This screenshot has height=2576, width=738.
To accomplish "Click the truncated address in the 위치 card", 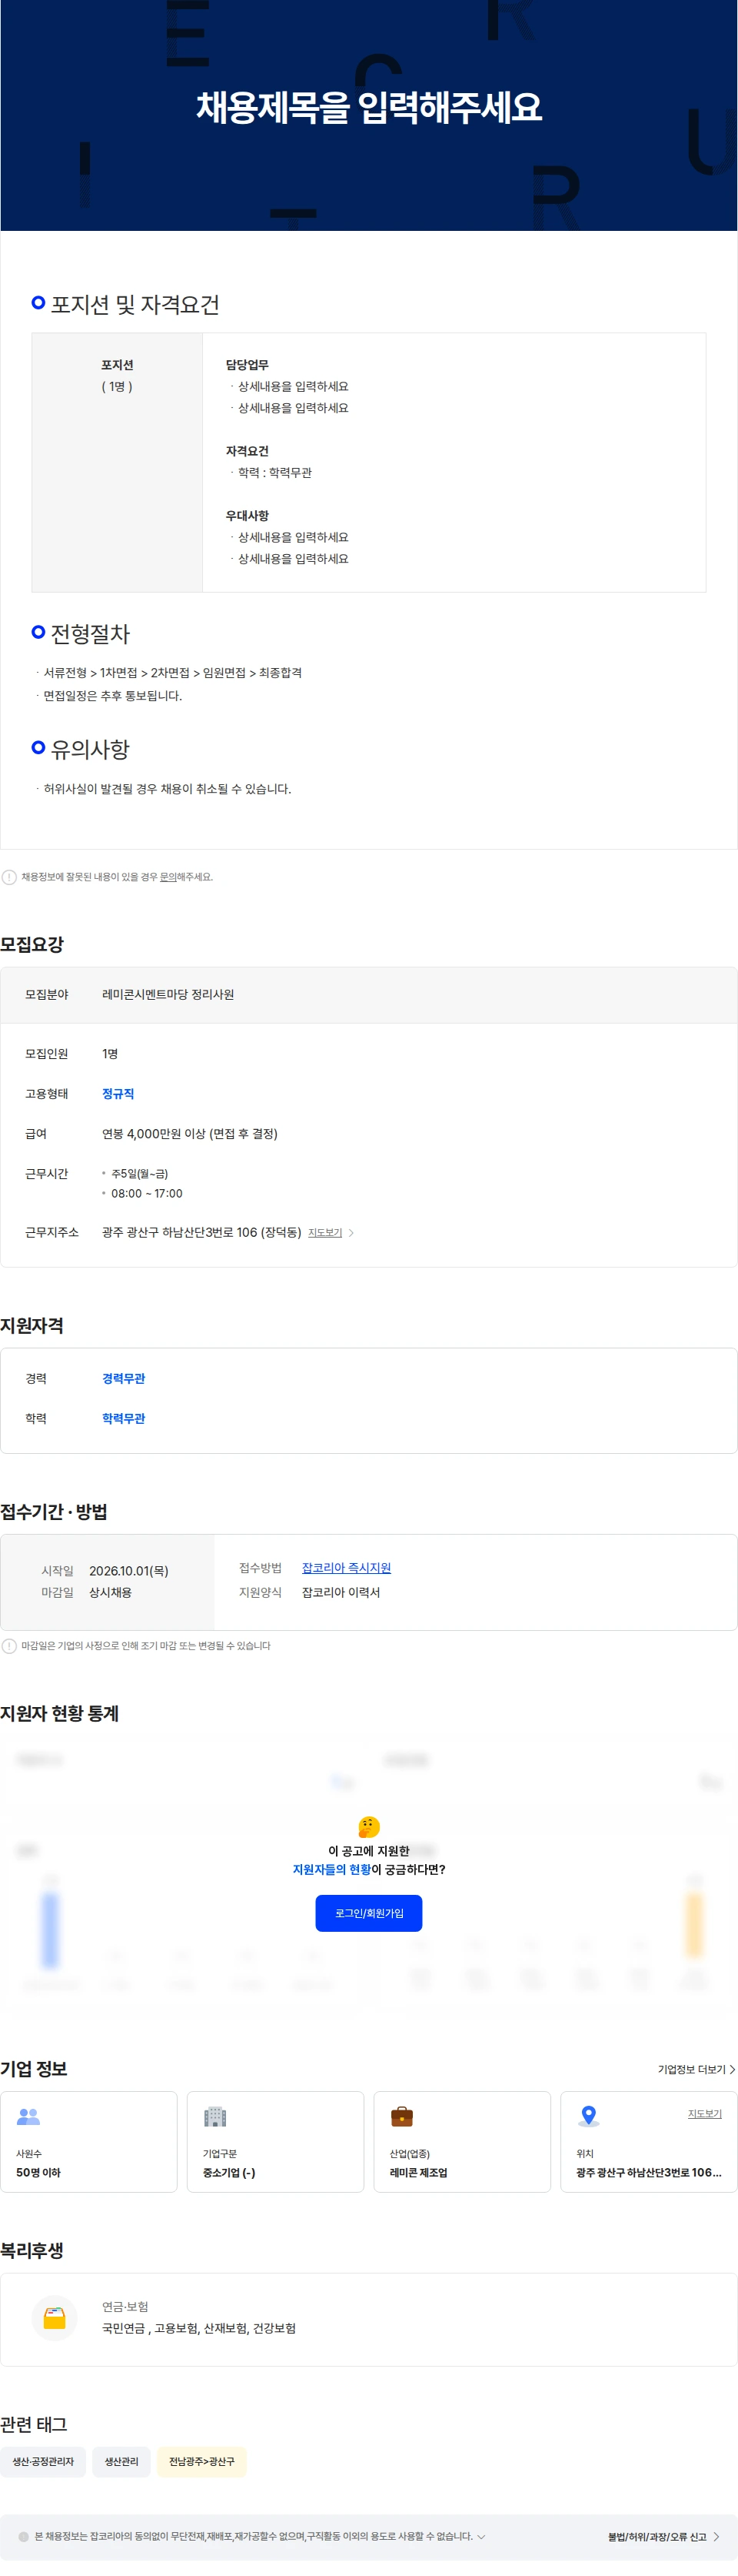I will pyautogui.click(x=649, y=2172).
